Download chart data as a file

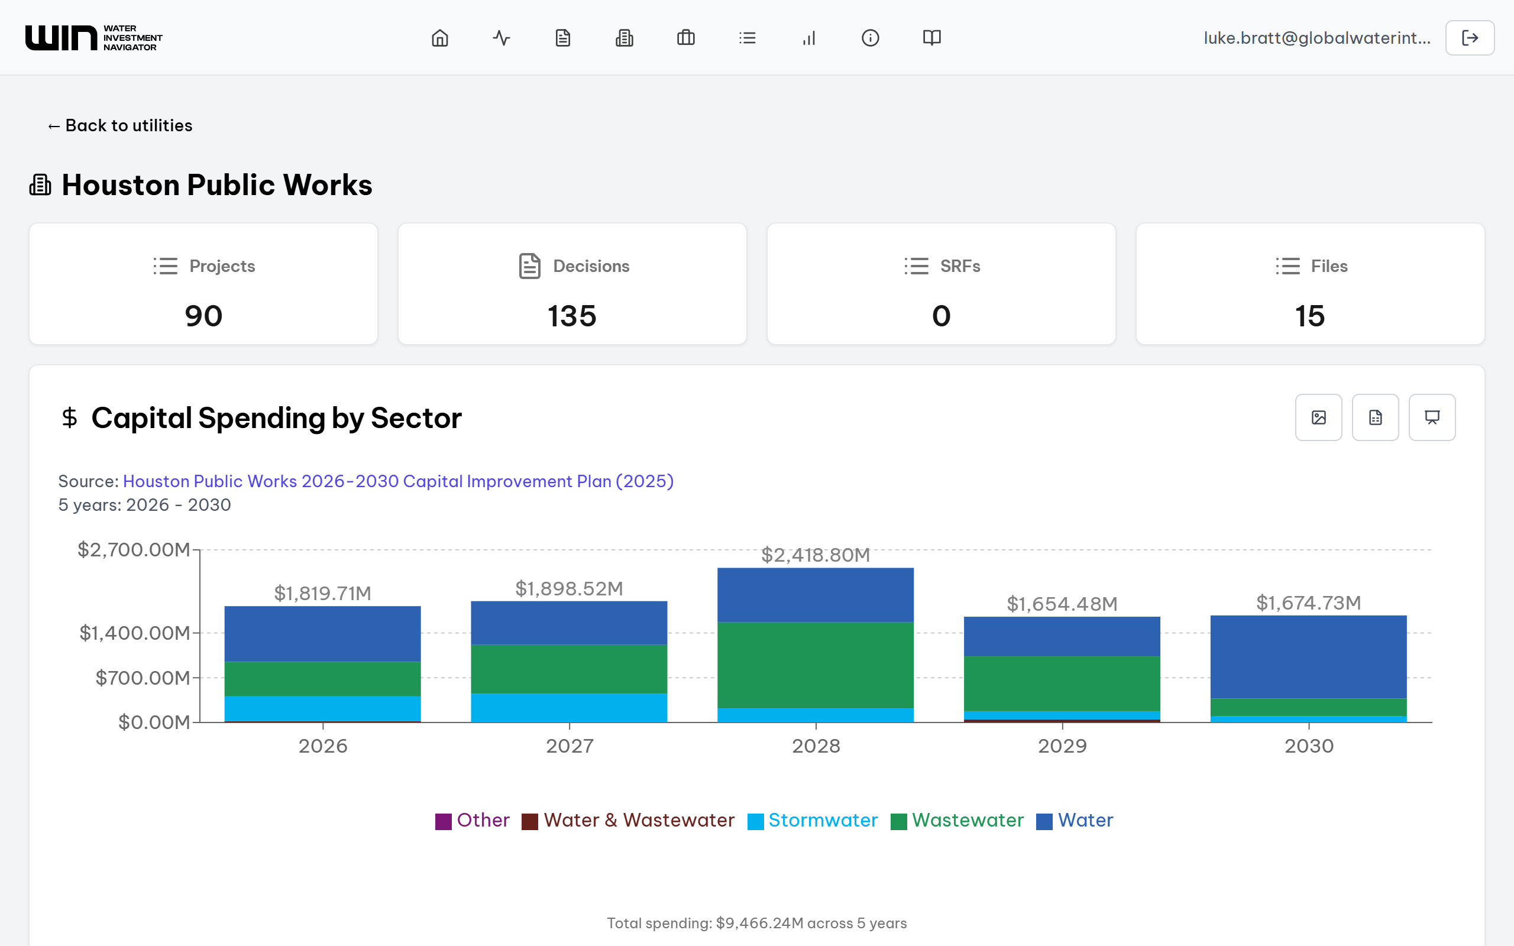[x=1375, y=417]
